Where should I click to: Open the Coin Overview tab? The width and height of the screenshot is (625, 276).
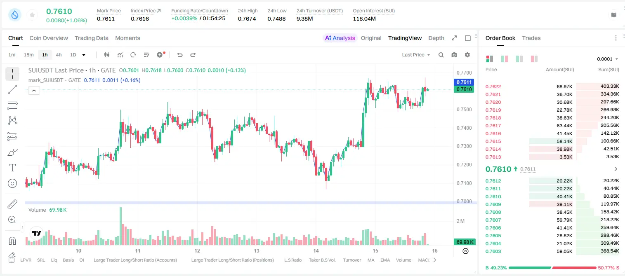pos(49,38)
